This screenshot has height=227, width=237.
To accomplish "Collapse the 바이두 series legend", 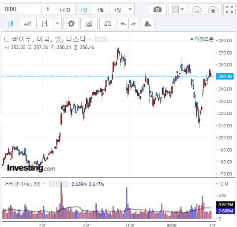I will (x=7, y=39).
